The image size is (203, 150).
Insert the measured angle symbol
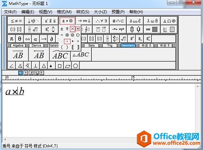(20, 65)
